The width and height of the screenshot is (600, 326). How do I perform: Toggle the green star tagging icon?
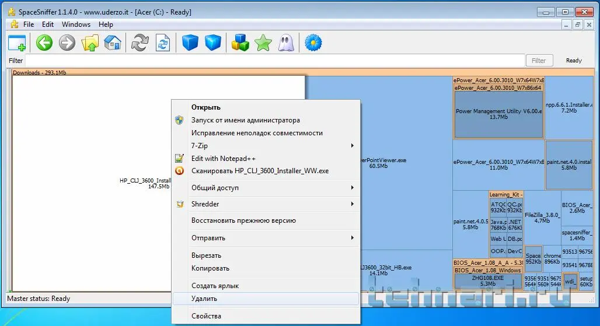click(263, 43)
